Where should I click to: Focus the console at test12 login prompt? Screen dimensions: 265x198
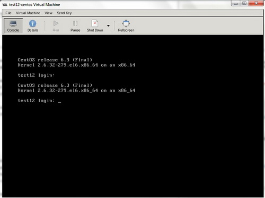[39, 101]
